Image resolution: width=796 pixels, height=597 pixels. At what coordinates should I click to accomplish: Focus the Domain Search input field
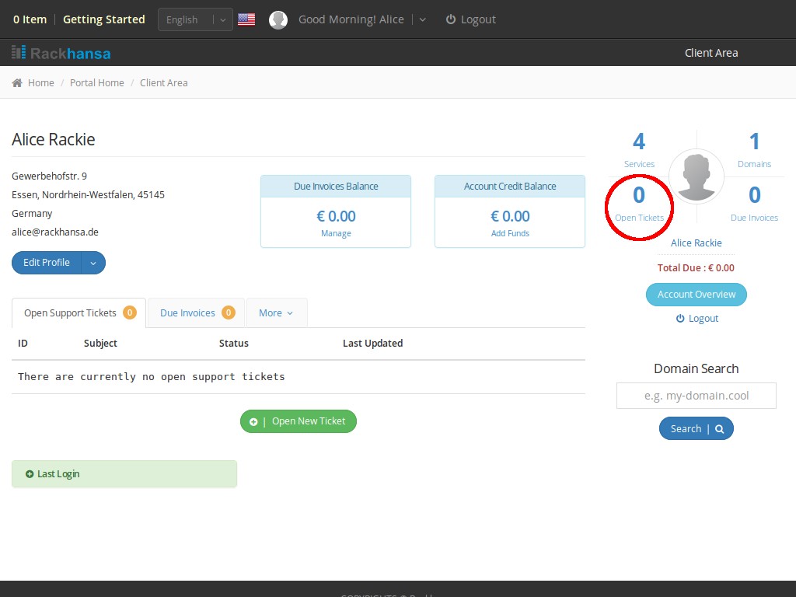[x=696, y=396]
